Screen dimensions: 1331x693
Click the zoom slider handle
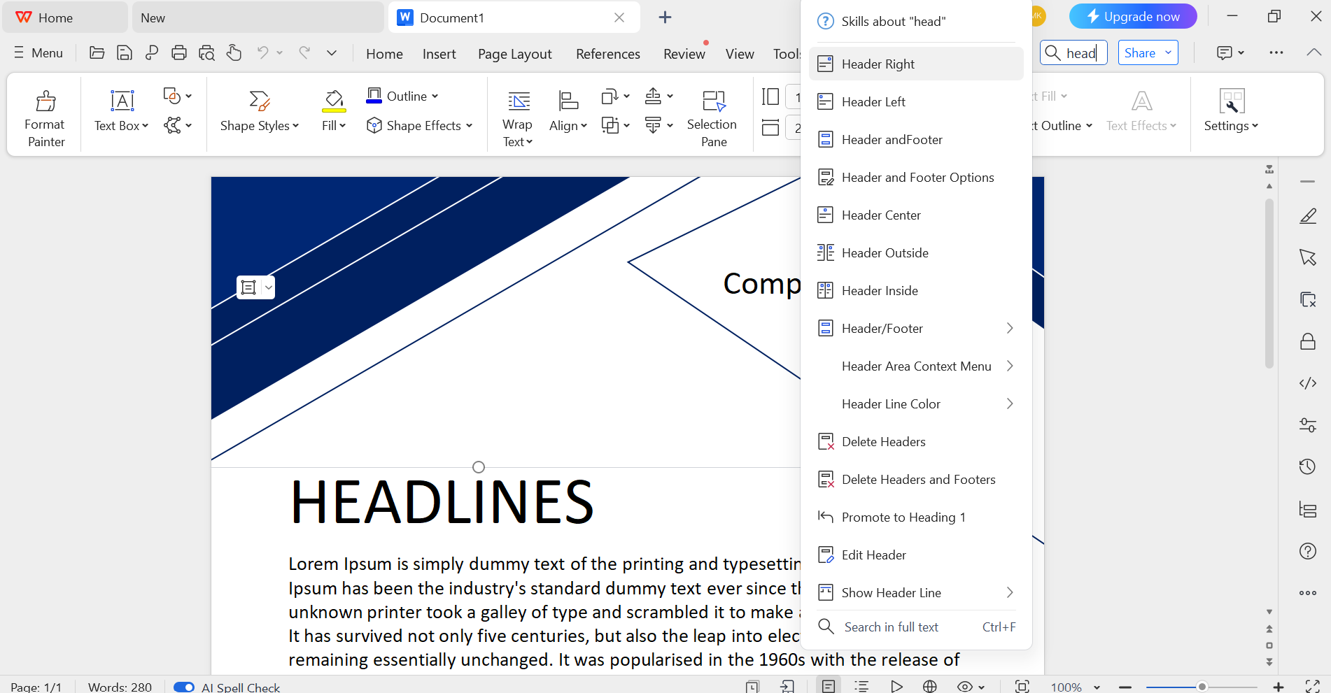pos(1202,687)
